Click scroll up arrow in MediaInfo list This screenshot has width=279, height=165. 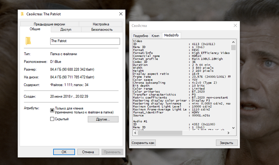pos(234,42)
